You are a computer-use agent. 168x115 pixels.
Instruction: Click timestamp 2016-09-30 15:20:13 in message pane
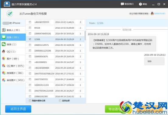click(x=155, y=55)
